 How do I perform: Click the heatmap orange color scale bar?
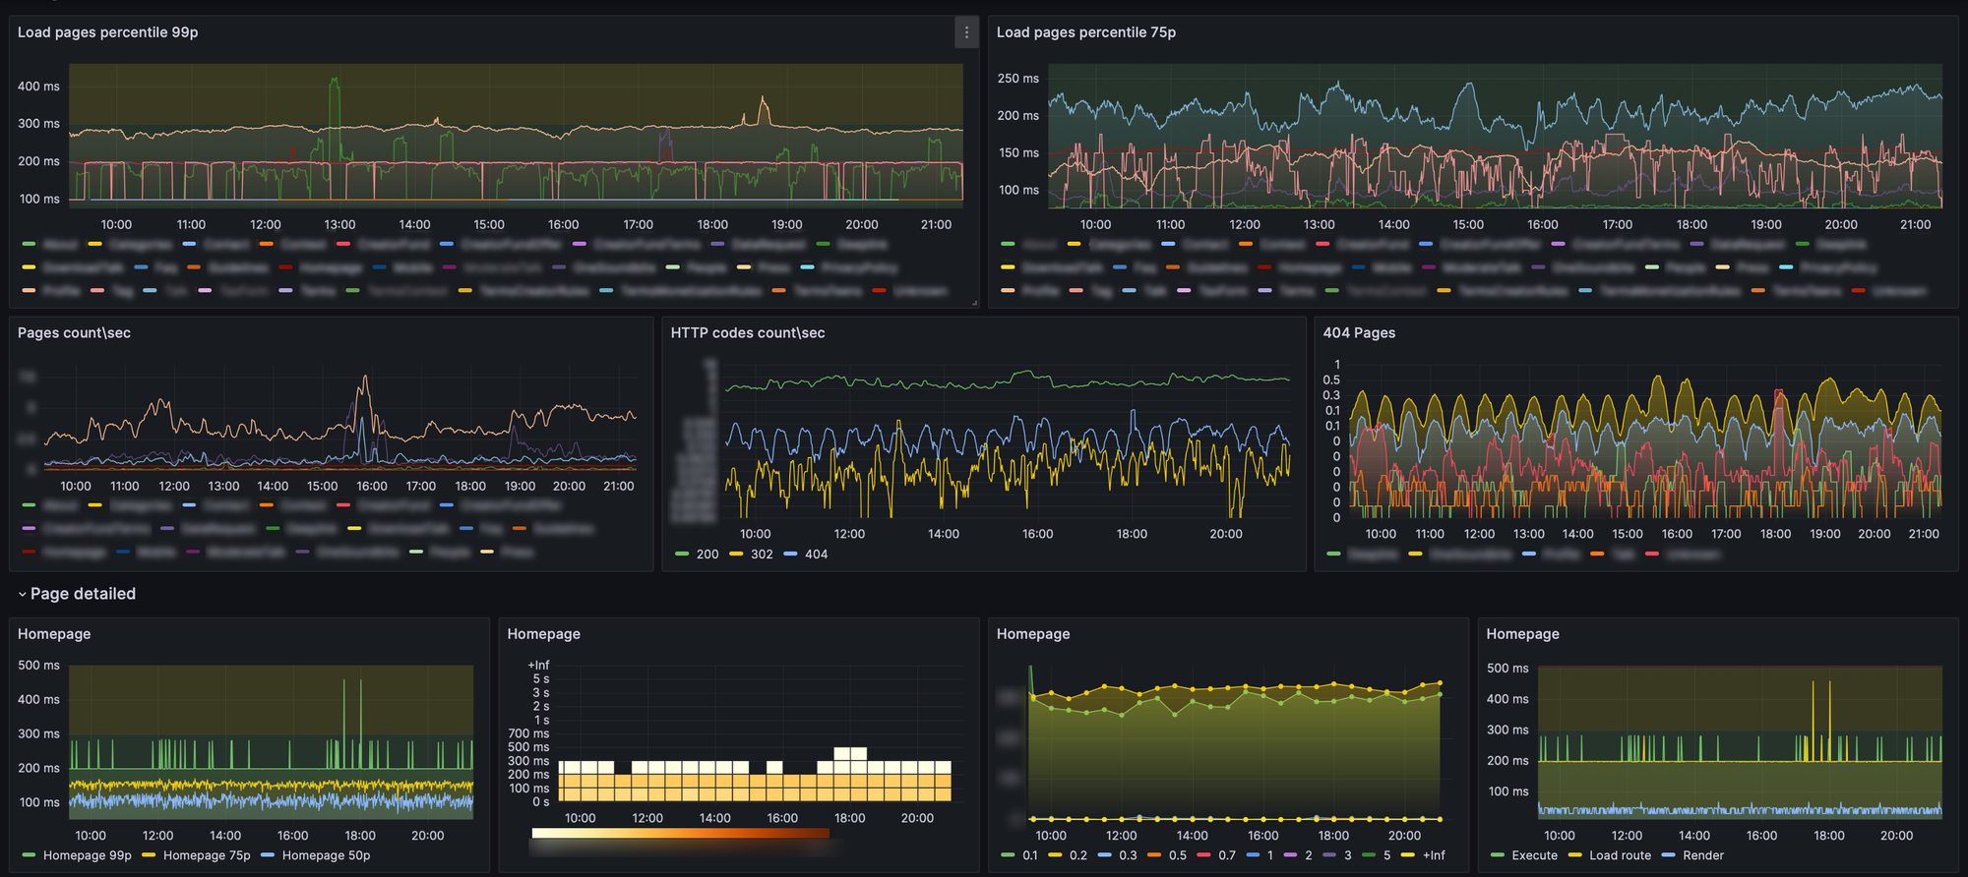tap(680, 833)
